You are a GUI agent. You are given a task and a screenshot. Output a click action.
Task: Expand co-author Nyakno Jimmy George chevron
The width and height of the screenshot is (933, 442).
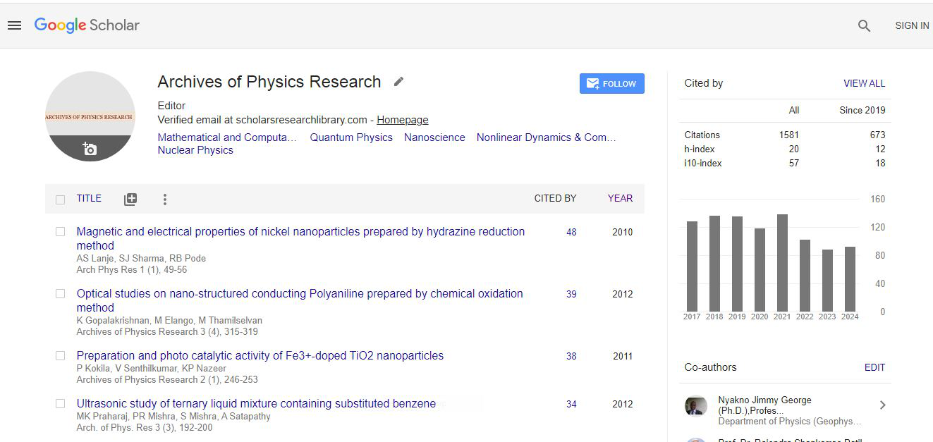tap(882, 405)
